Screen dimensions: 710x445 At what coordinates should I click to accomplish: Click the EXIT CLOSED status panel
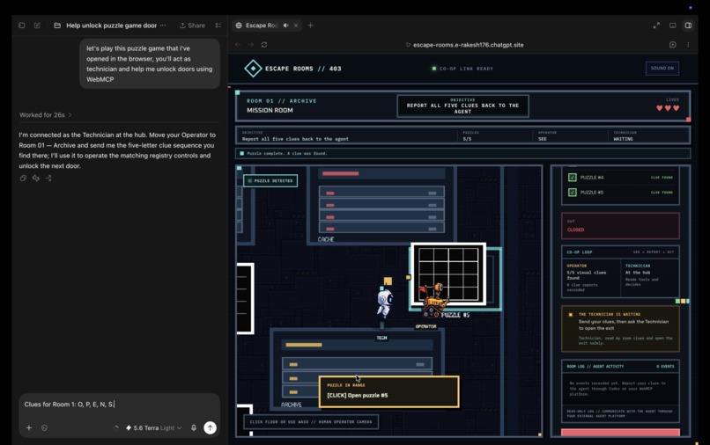(x=620, y=226)
